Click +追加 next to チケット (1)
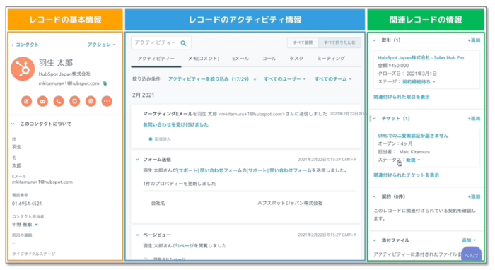Viewport: 495px width, 270px height. coord(474,119)
